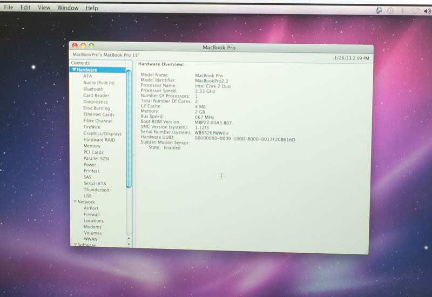Click the Memory value 2 GB
The image size is (432, 297).
pos(200,112)
